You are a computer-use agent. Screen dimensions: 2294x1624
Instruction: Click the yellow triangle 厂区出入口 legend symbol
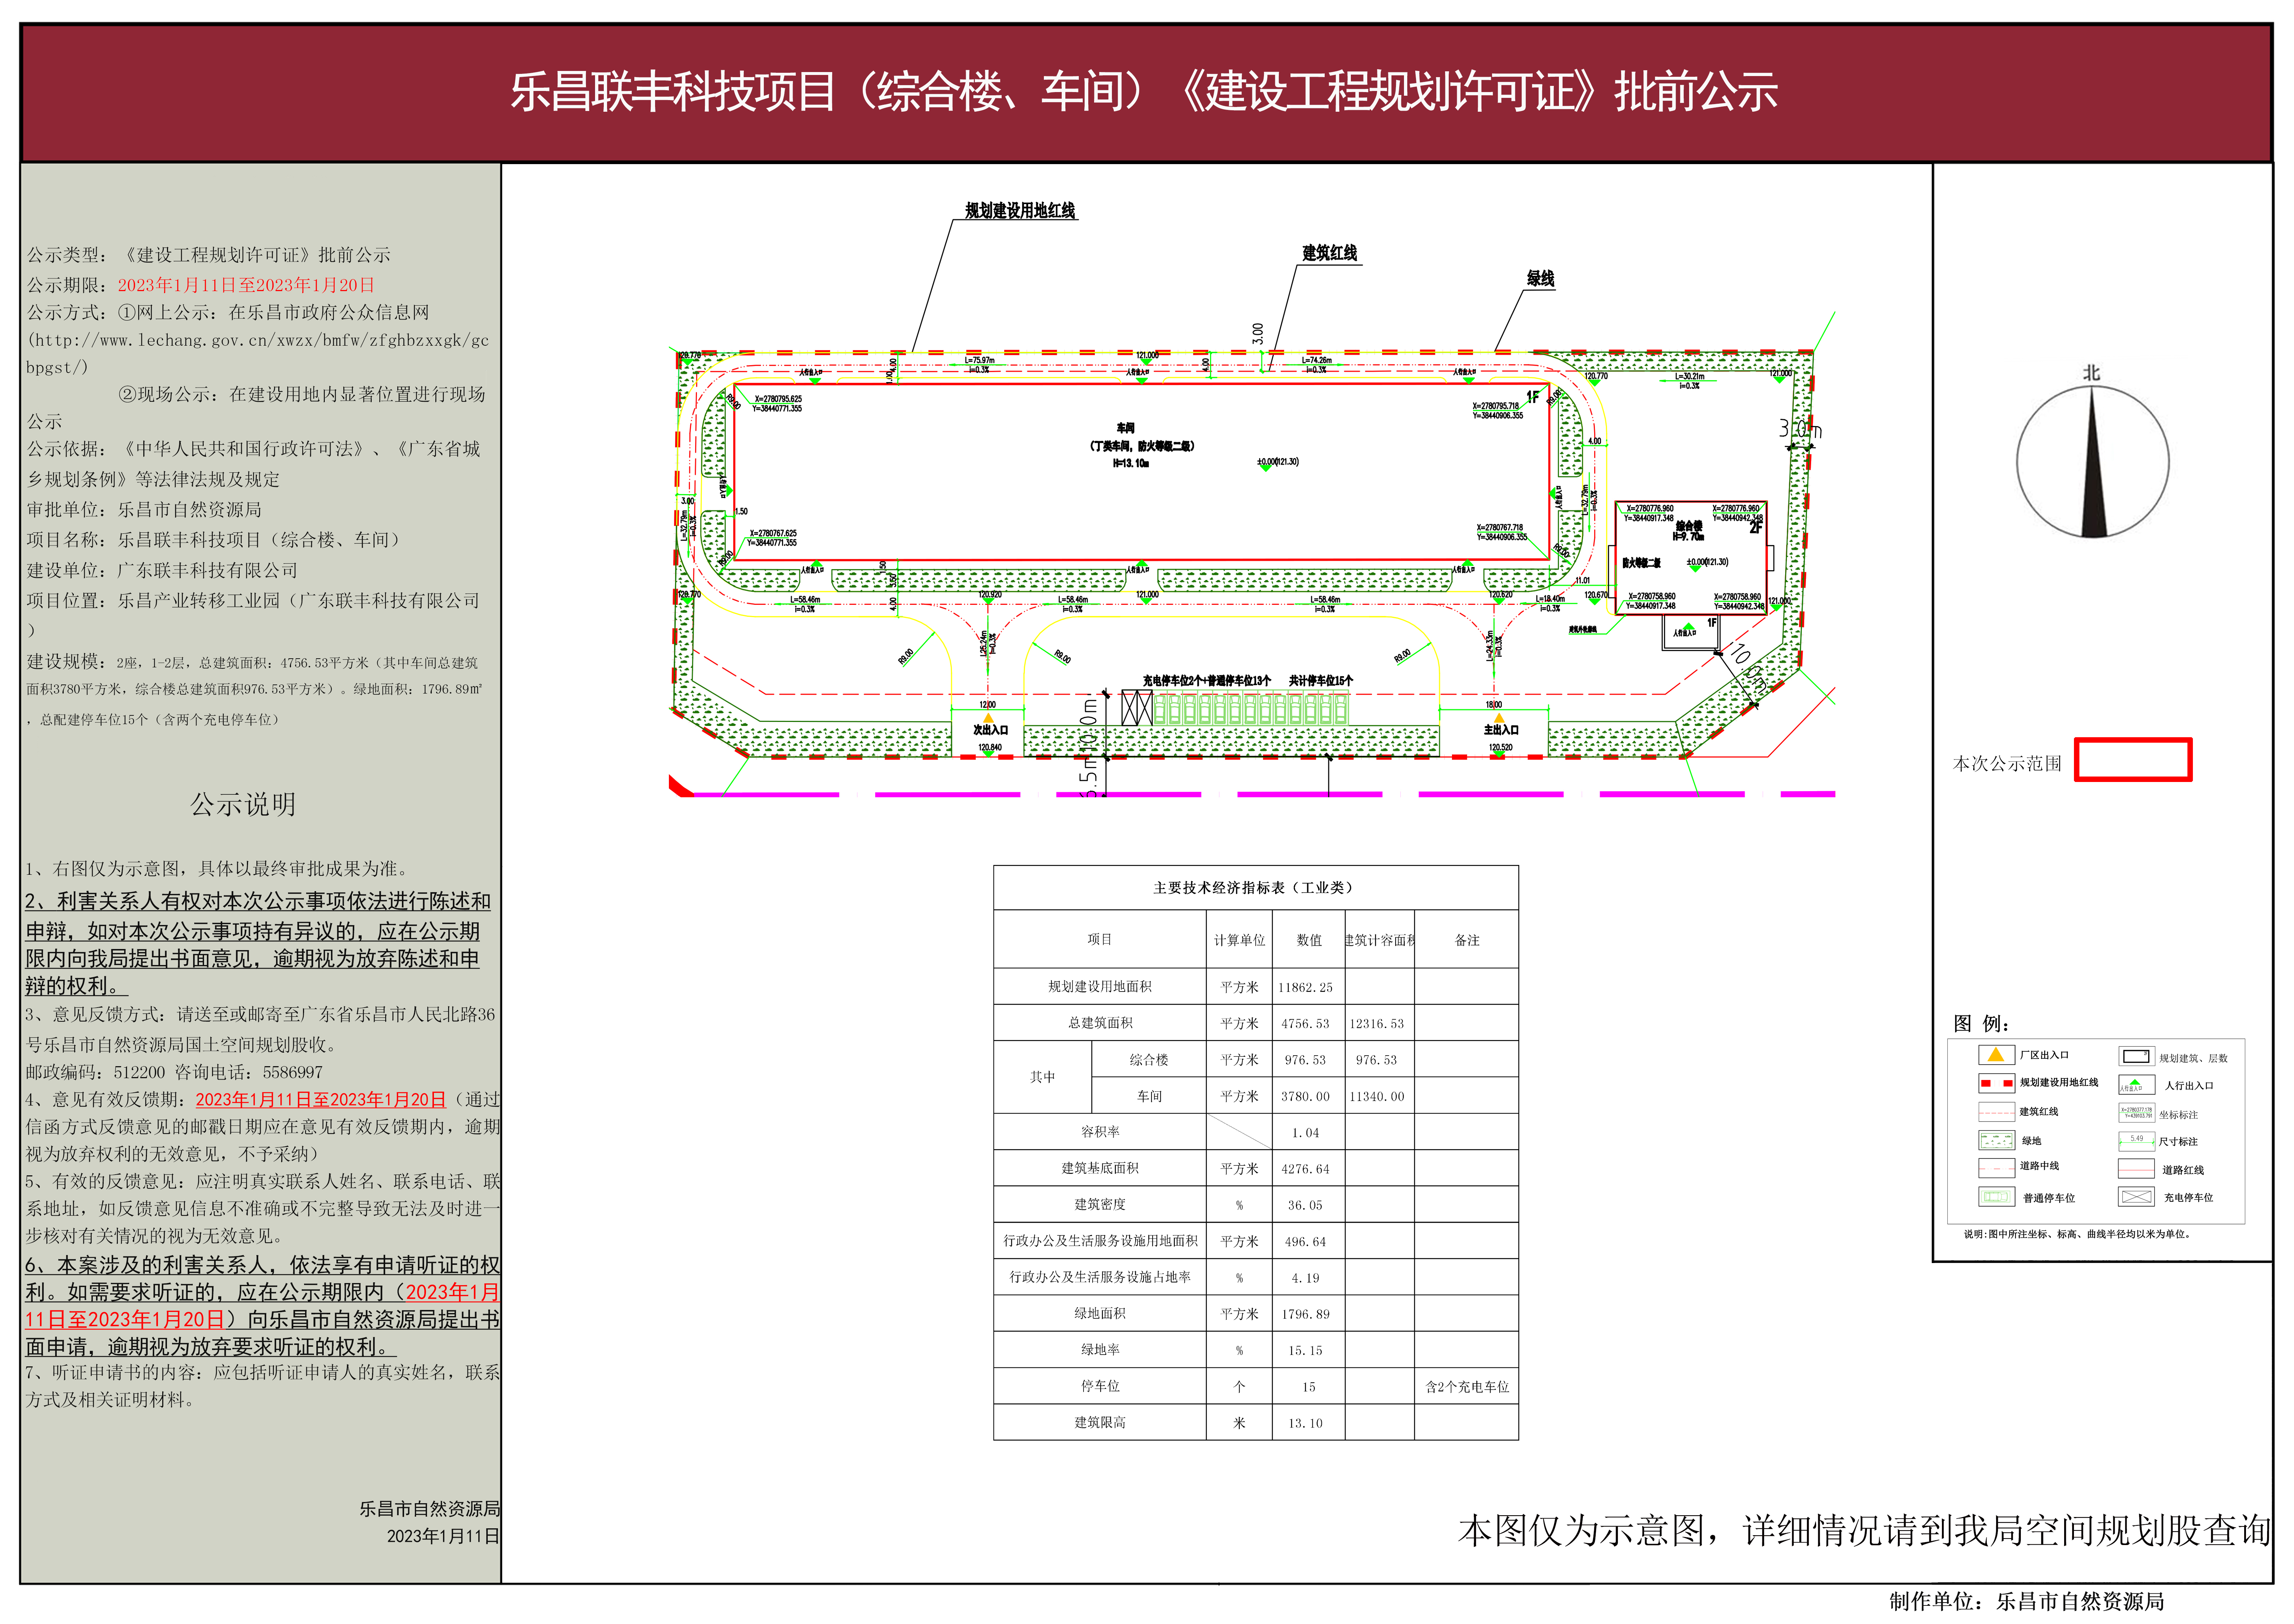pyautogui.click(x=1996, y=1054)
